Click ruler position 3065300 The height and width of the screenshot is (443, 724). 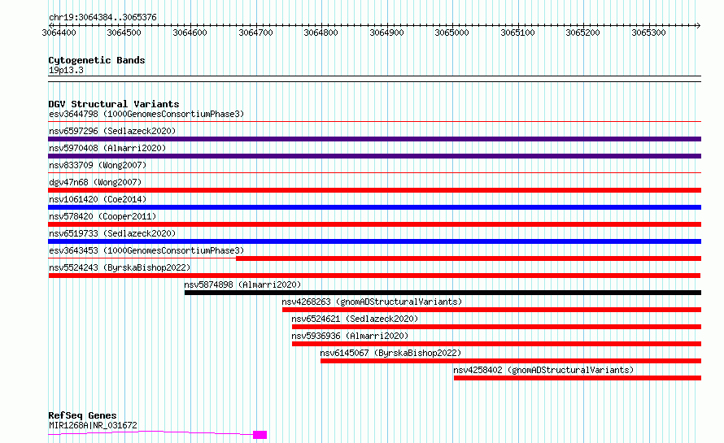tap(648, 33)
